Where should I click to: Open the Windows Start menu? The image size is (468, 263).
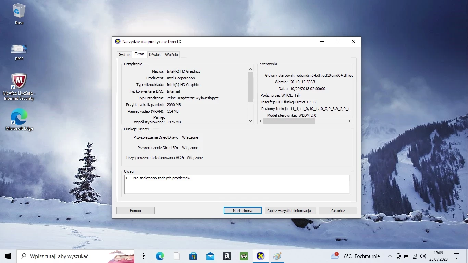(x=8, y=256)
